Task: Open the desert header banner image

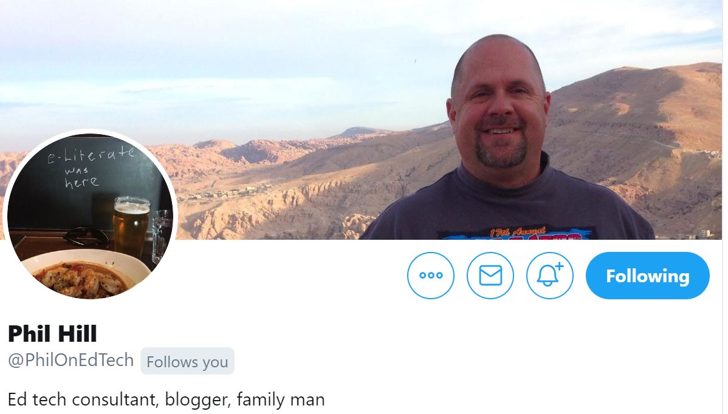Action: (x=362, y=120)
